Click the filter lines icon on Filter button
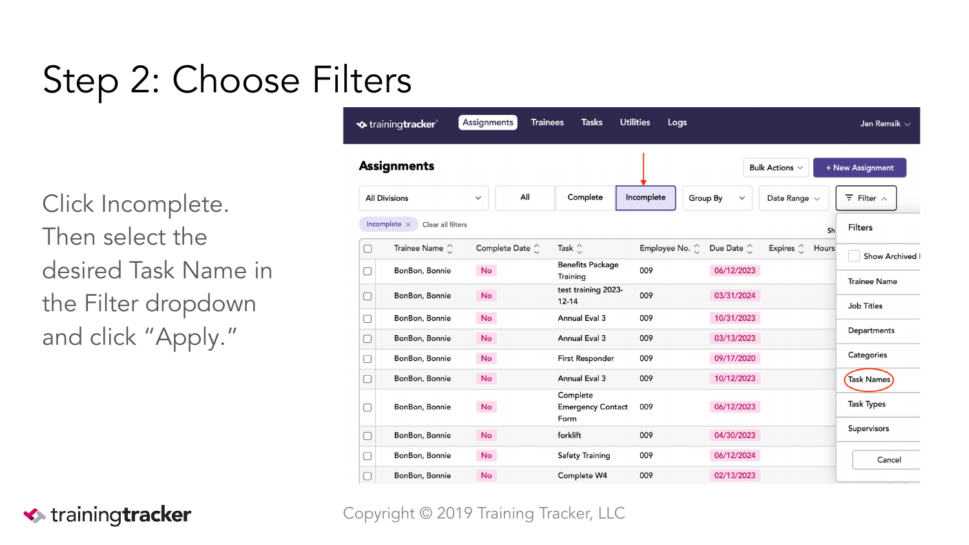969x545 pixels. coord(849,198)
